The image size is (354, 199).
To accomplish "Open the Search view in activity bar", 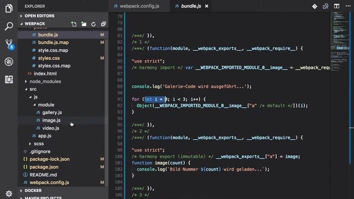I will (9, 26).
